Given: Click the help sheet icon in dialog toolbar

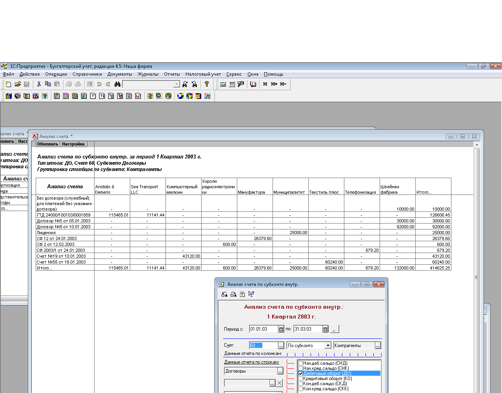Looking at the screenshot, I should coord(242,294).
